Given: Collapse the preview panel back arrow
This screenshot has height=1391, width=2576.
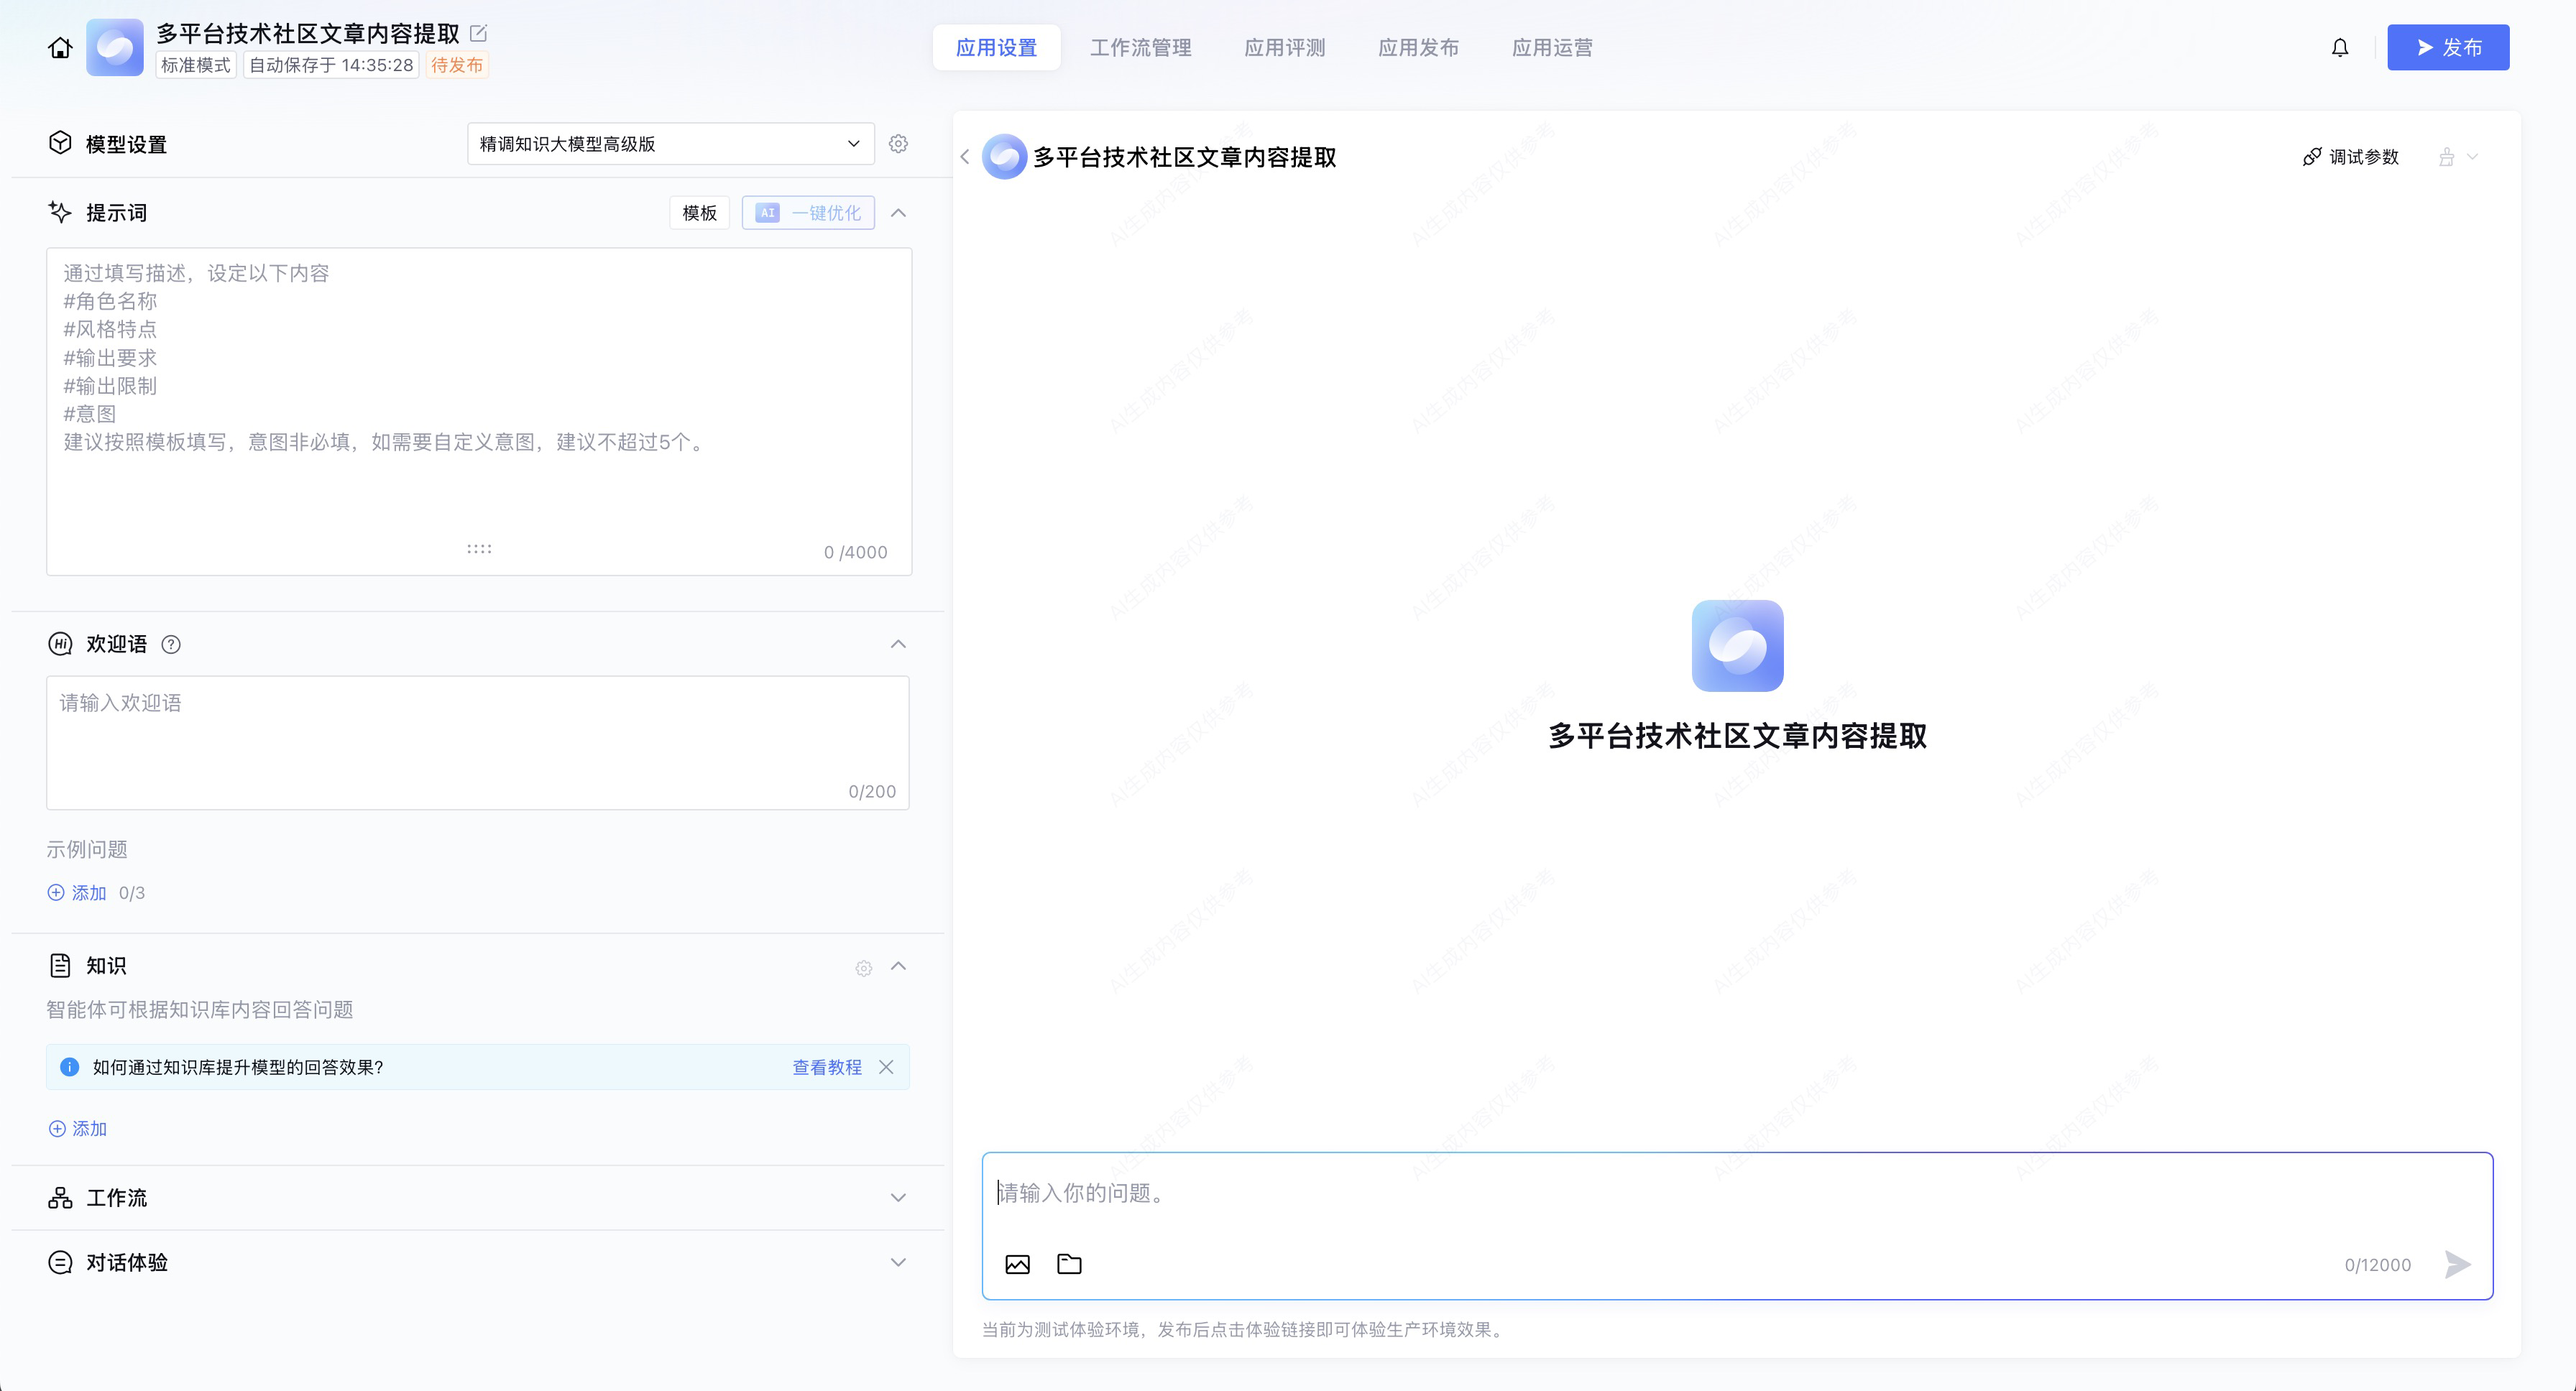Looking at the screenshot, I should point(965,157).
